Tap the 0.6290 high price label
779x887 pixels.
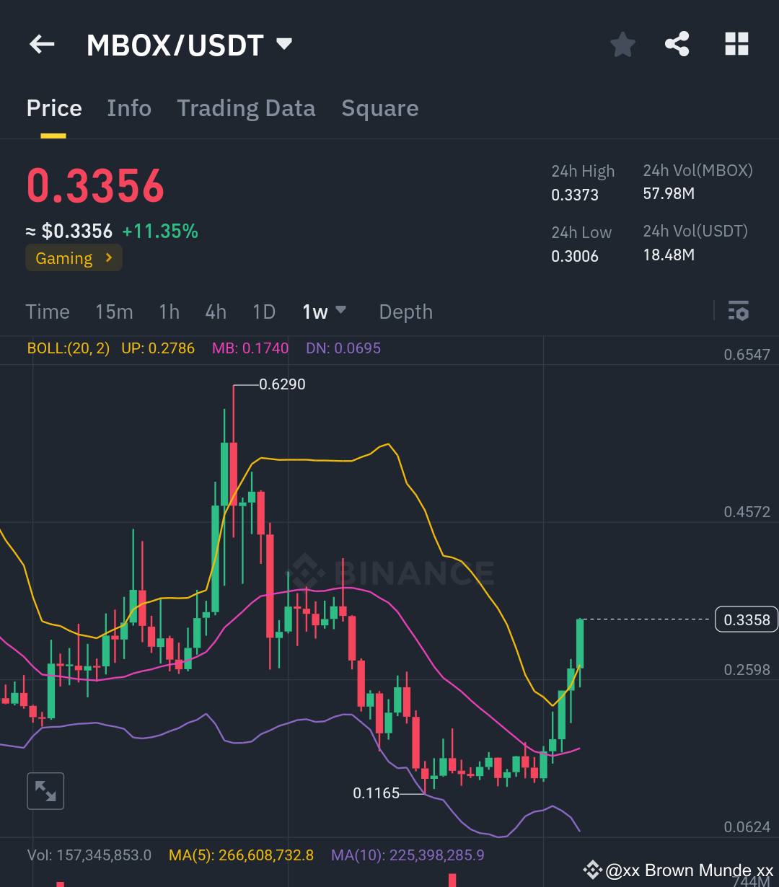pyautogui.click(x=282, y=384)
